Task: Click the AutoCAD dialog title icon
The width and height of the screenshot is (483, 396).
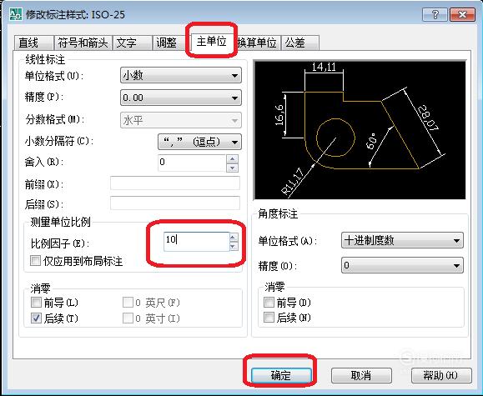Action: [x=15, y=14]
